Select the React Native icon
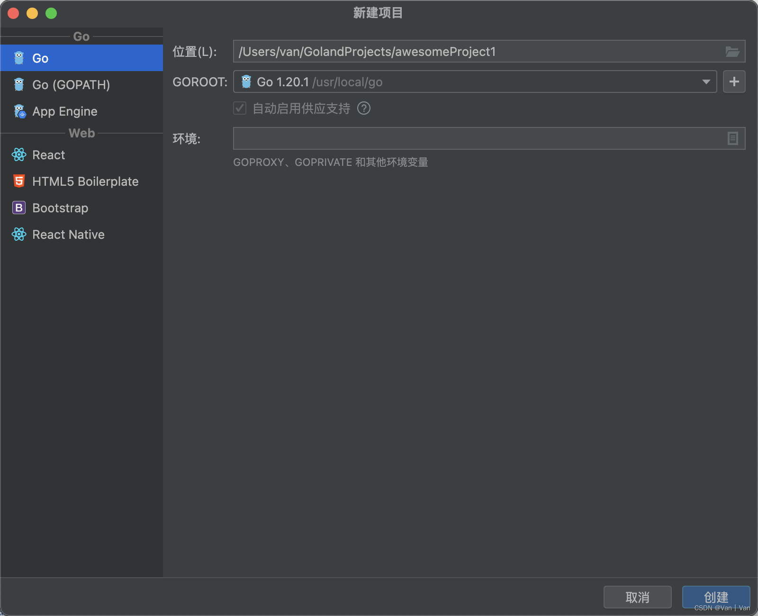Viewport: 758px width, 616px height. coord(18,234)
